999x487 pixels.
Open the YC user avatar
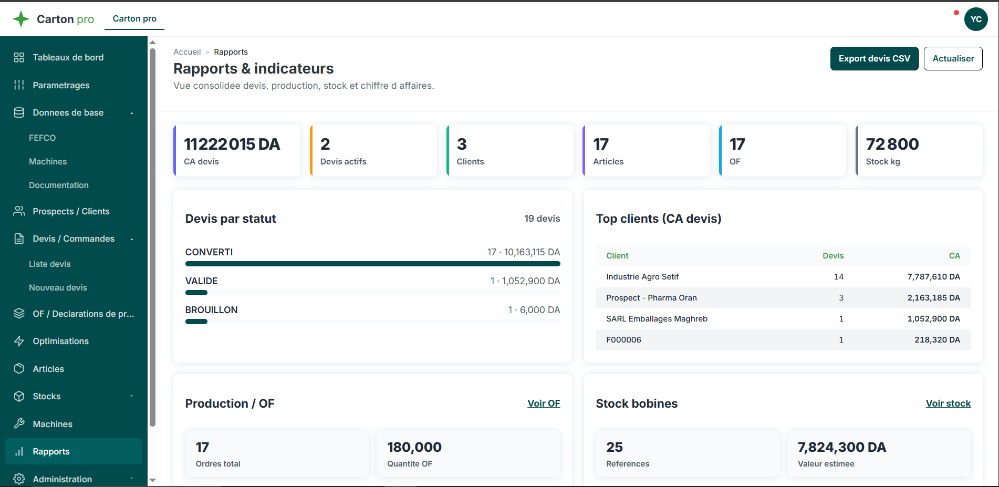click(976, 19)
